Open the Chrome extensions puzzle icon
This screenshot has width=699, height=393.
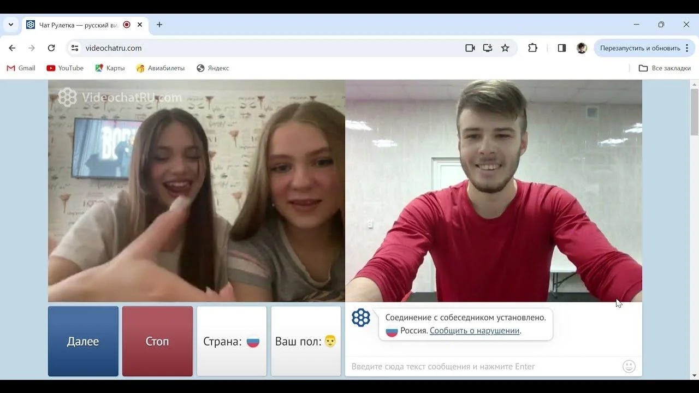(532, 48)
